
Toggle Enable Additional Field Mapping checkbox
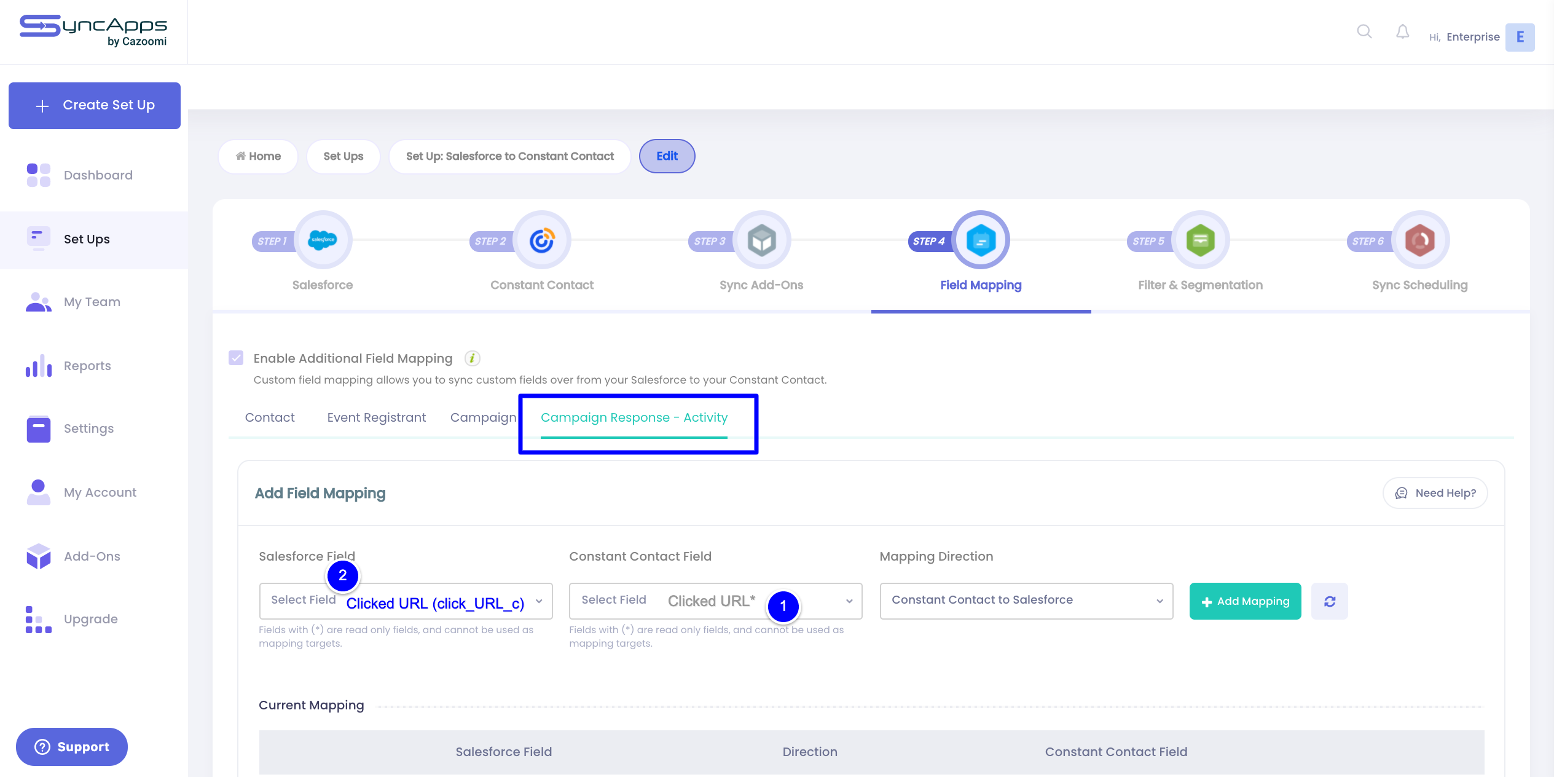coord(236,358)
